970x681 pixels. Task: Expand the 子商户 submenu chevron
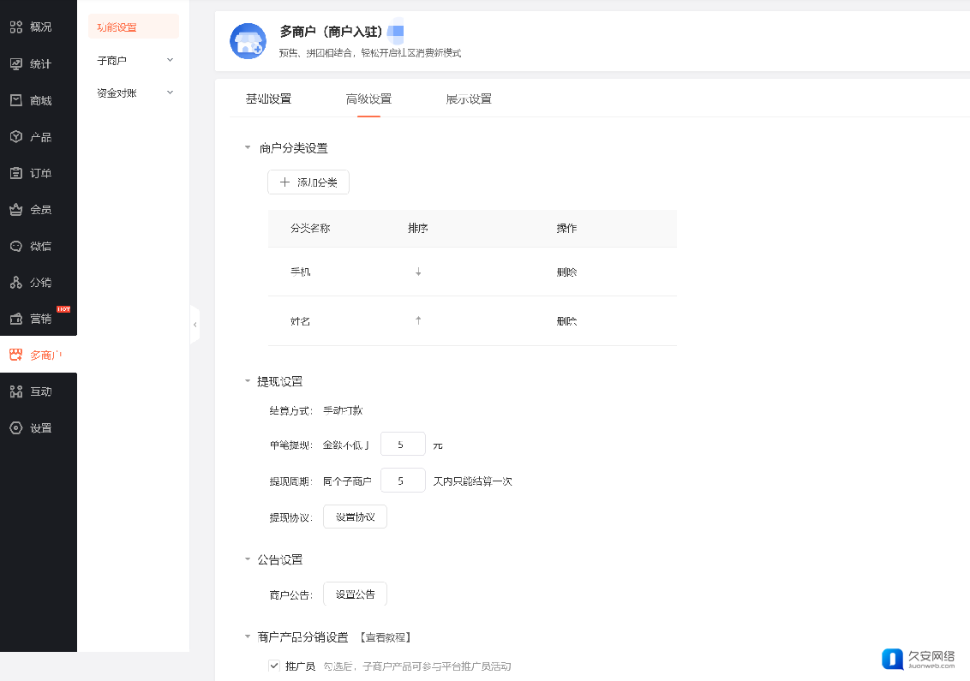point(171,60)
